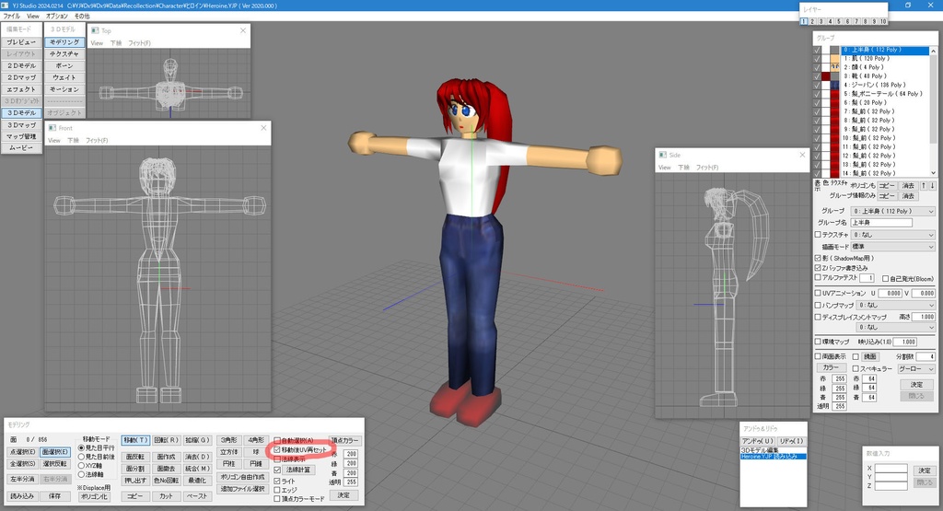
Task: Click the group list vertical scrollbar
Action: click(934, 110)
